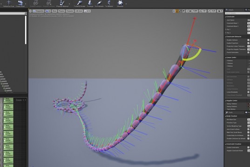Screen dimensions: 250x167
Task: Toggle the scale snap icon
Action: pos(209,11)
